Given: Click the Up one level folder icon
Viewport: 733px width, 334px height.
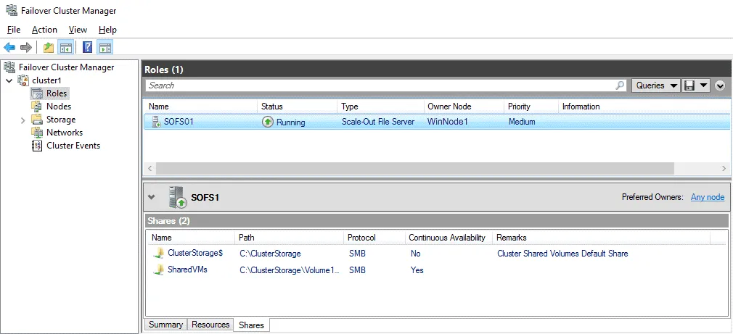Looking at the screenshot, I should (x=48, y=48).
